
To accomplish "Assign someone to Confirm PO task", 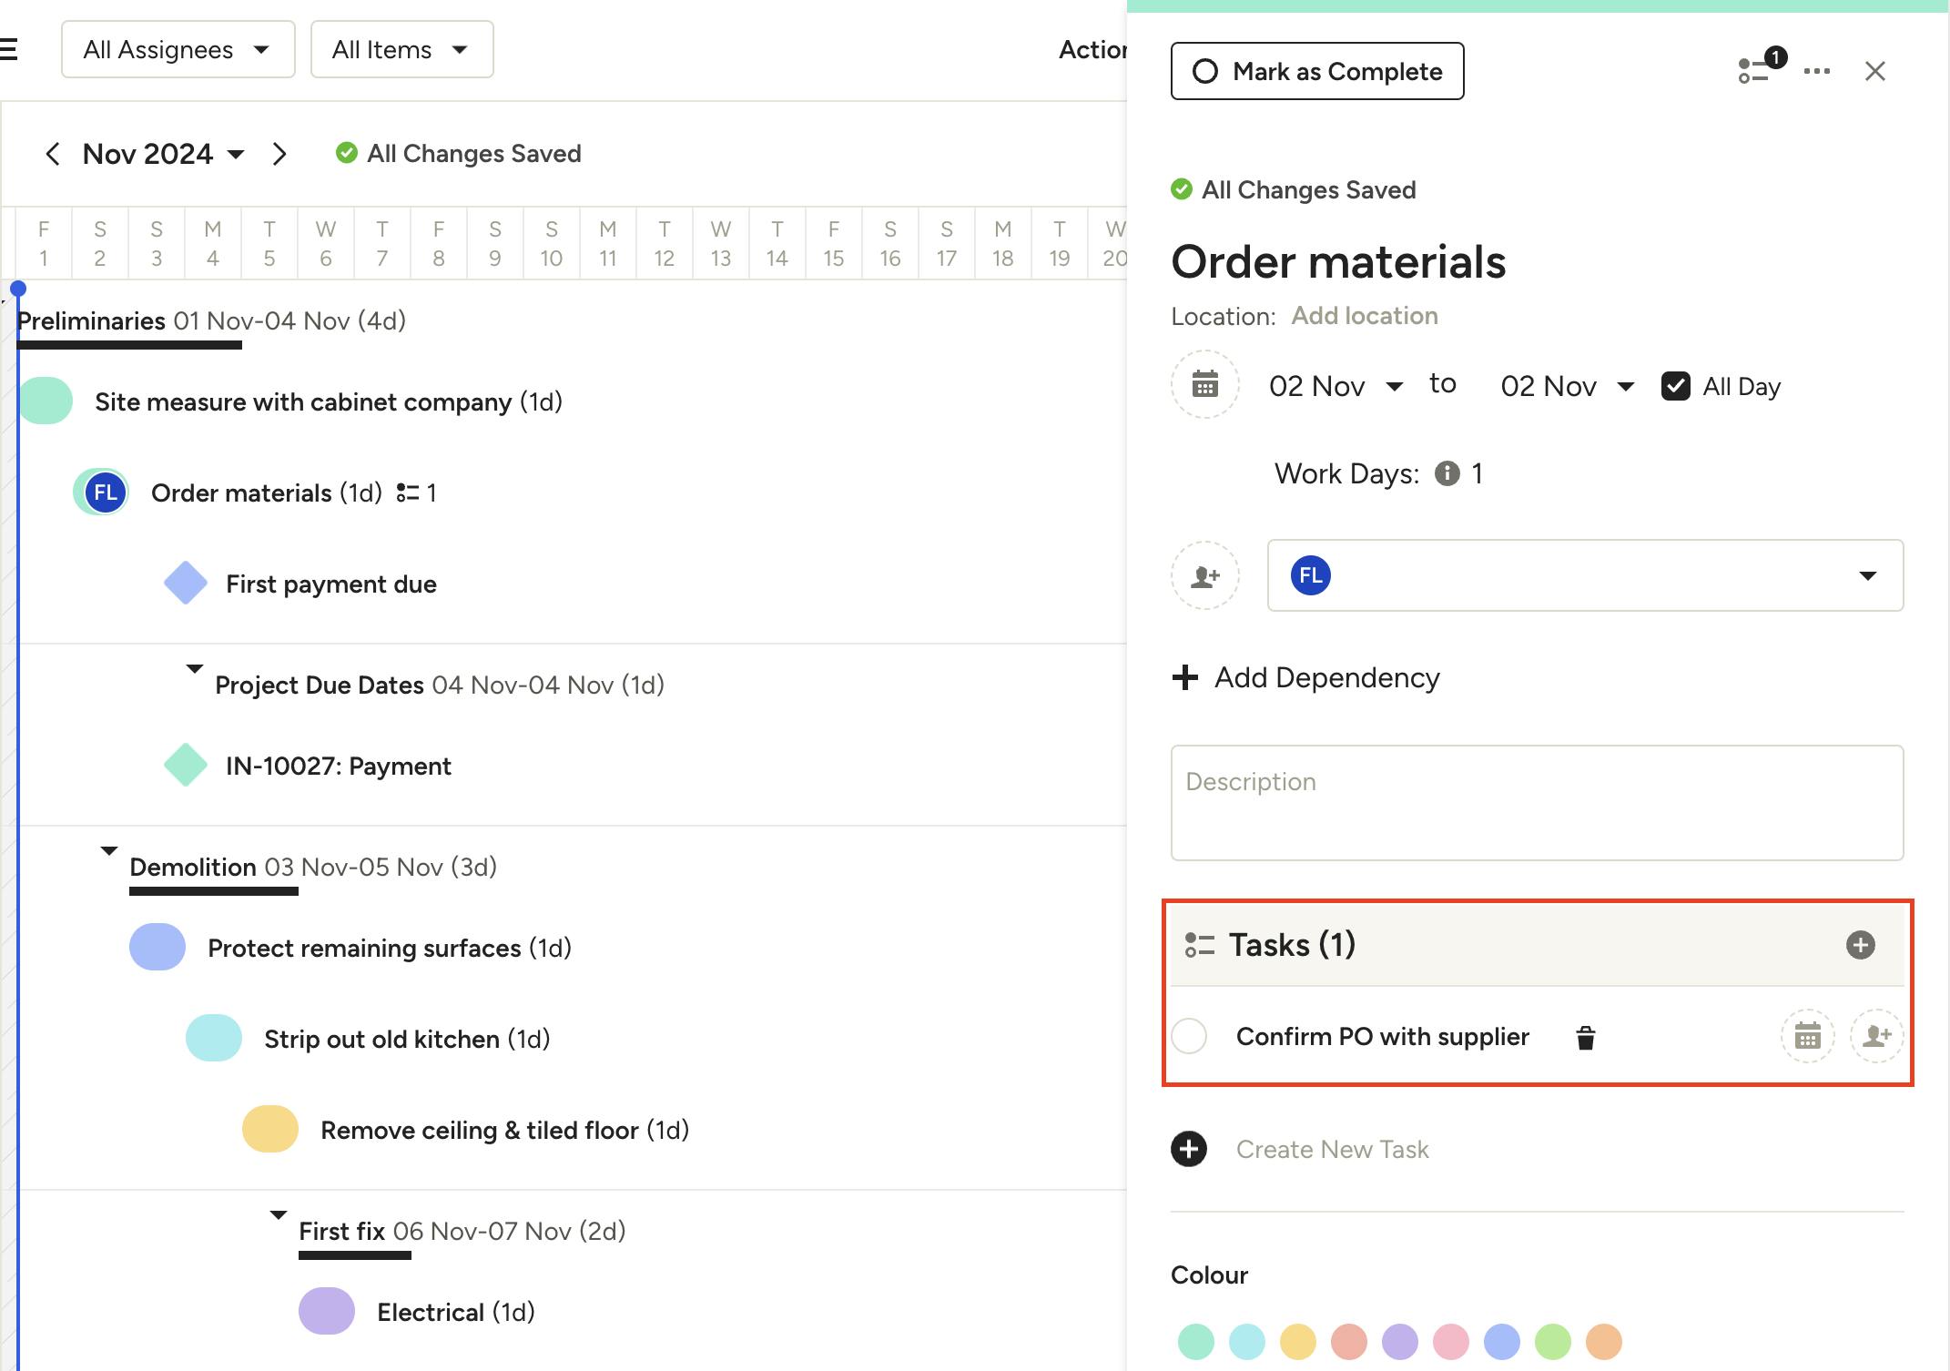I will pos(1876,1036).
